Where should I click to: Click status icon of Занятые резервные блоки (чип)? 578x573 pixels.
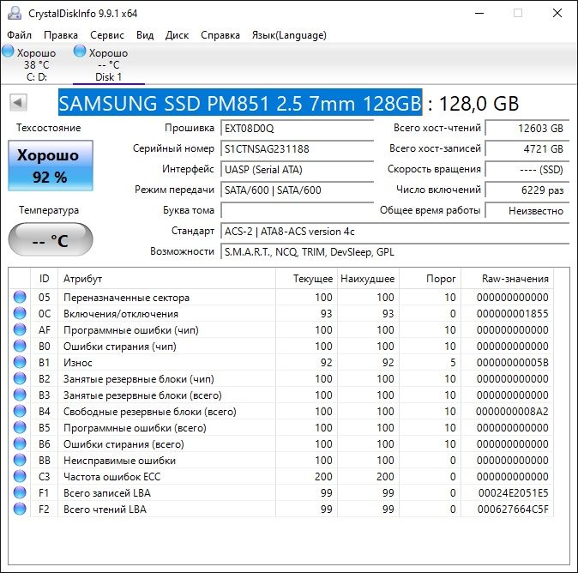click(20, 378)
